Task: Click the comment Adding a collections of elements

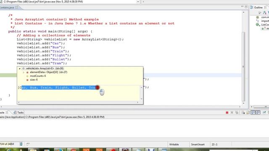Action: pyautogui.click(x=53, y=35)
